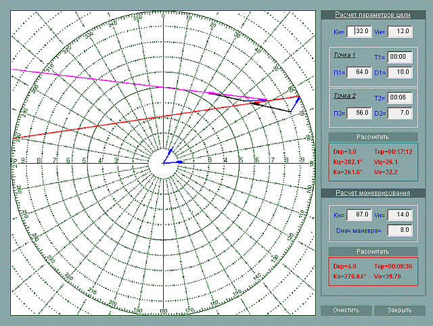Click the Расчет маневрирования header
This screenshot has width=433, height=326.
pos(373,193)
